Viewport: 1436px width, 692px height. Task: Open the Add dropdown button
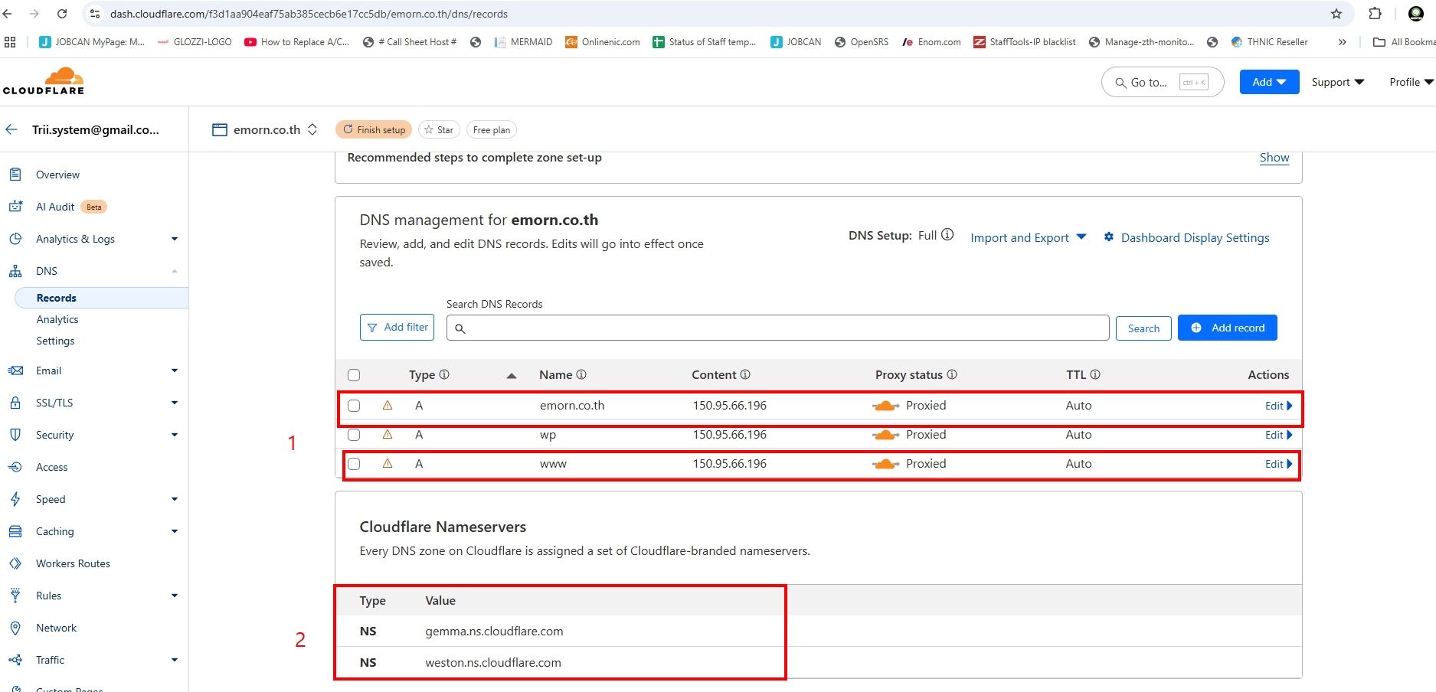(x=1269, y=82)
